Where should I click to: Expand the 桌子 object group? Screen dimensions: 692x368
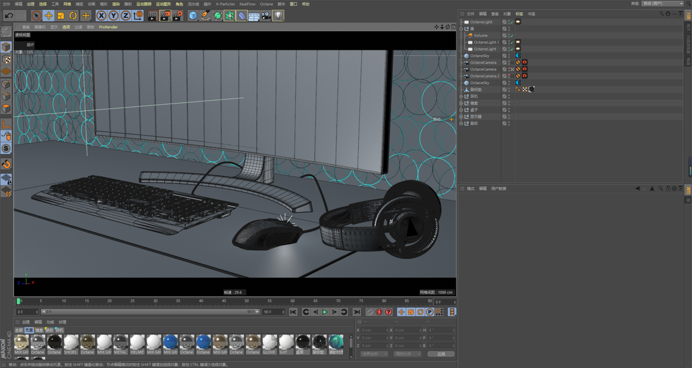pos(461,110)
